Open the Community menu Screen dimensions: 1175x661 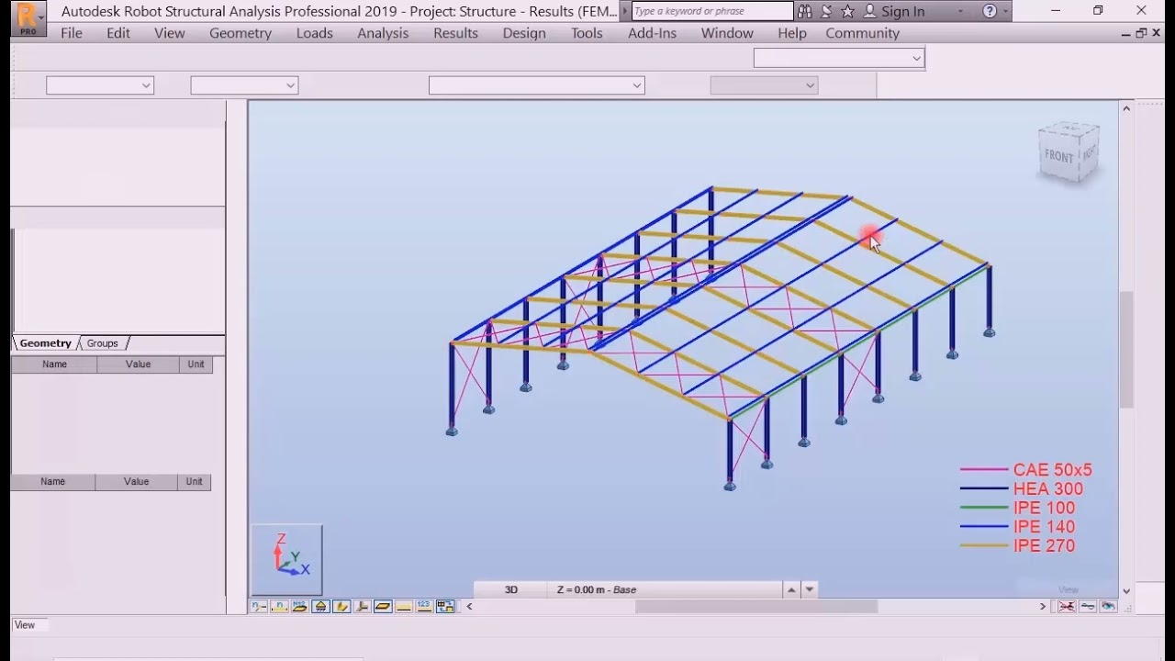(x=863, y=33)
